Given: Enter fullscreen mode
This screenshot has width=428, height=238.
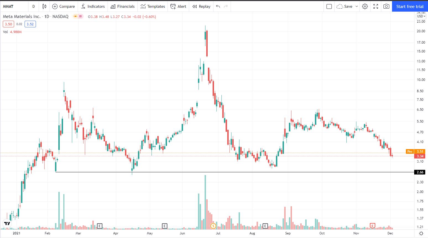Looking at the screenshot, I should click(376, 6).
